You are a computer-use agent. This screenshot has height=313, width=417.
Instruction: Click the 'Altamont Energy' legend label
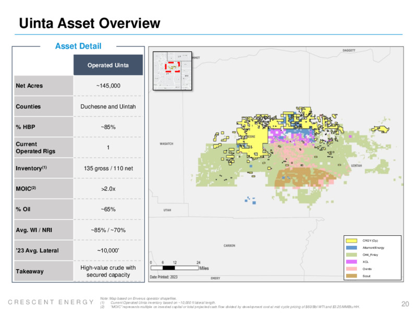pos(373,248)
